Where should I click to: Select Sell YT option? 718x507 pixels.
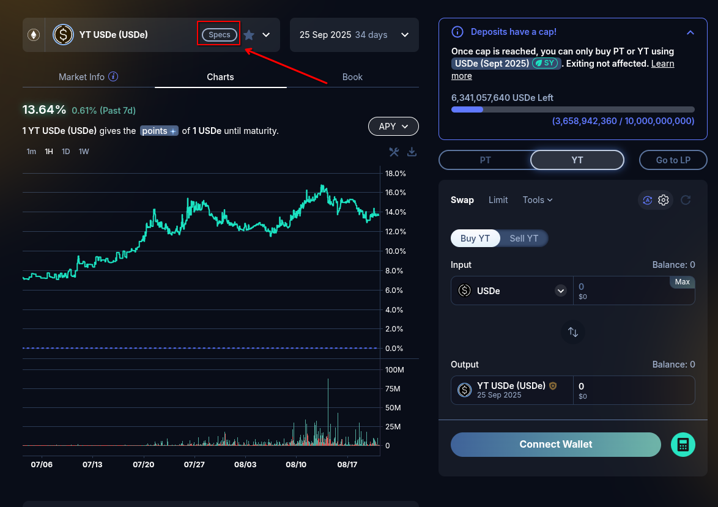[x=524, y=239]
